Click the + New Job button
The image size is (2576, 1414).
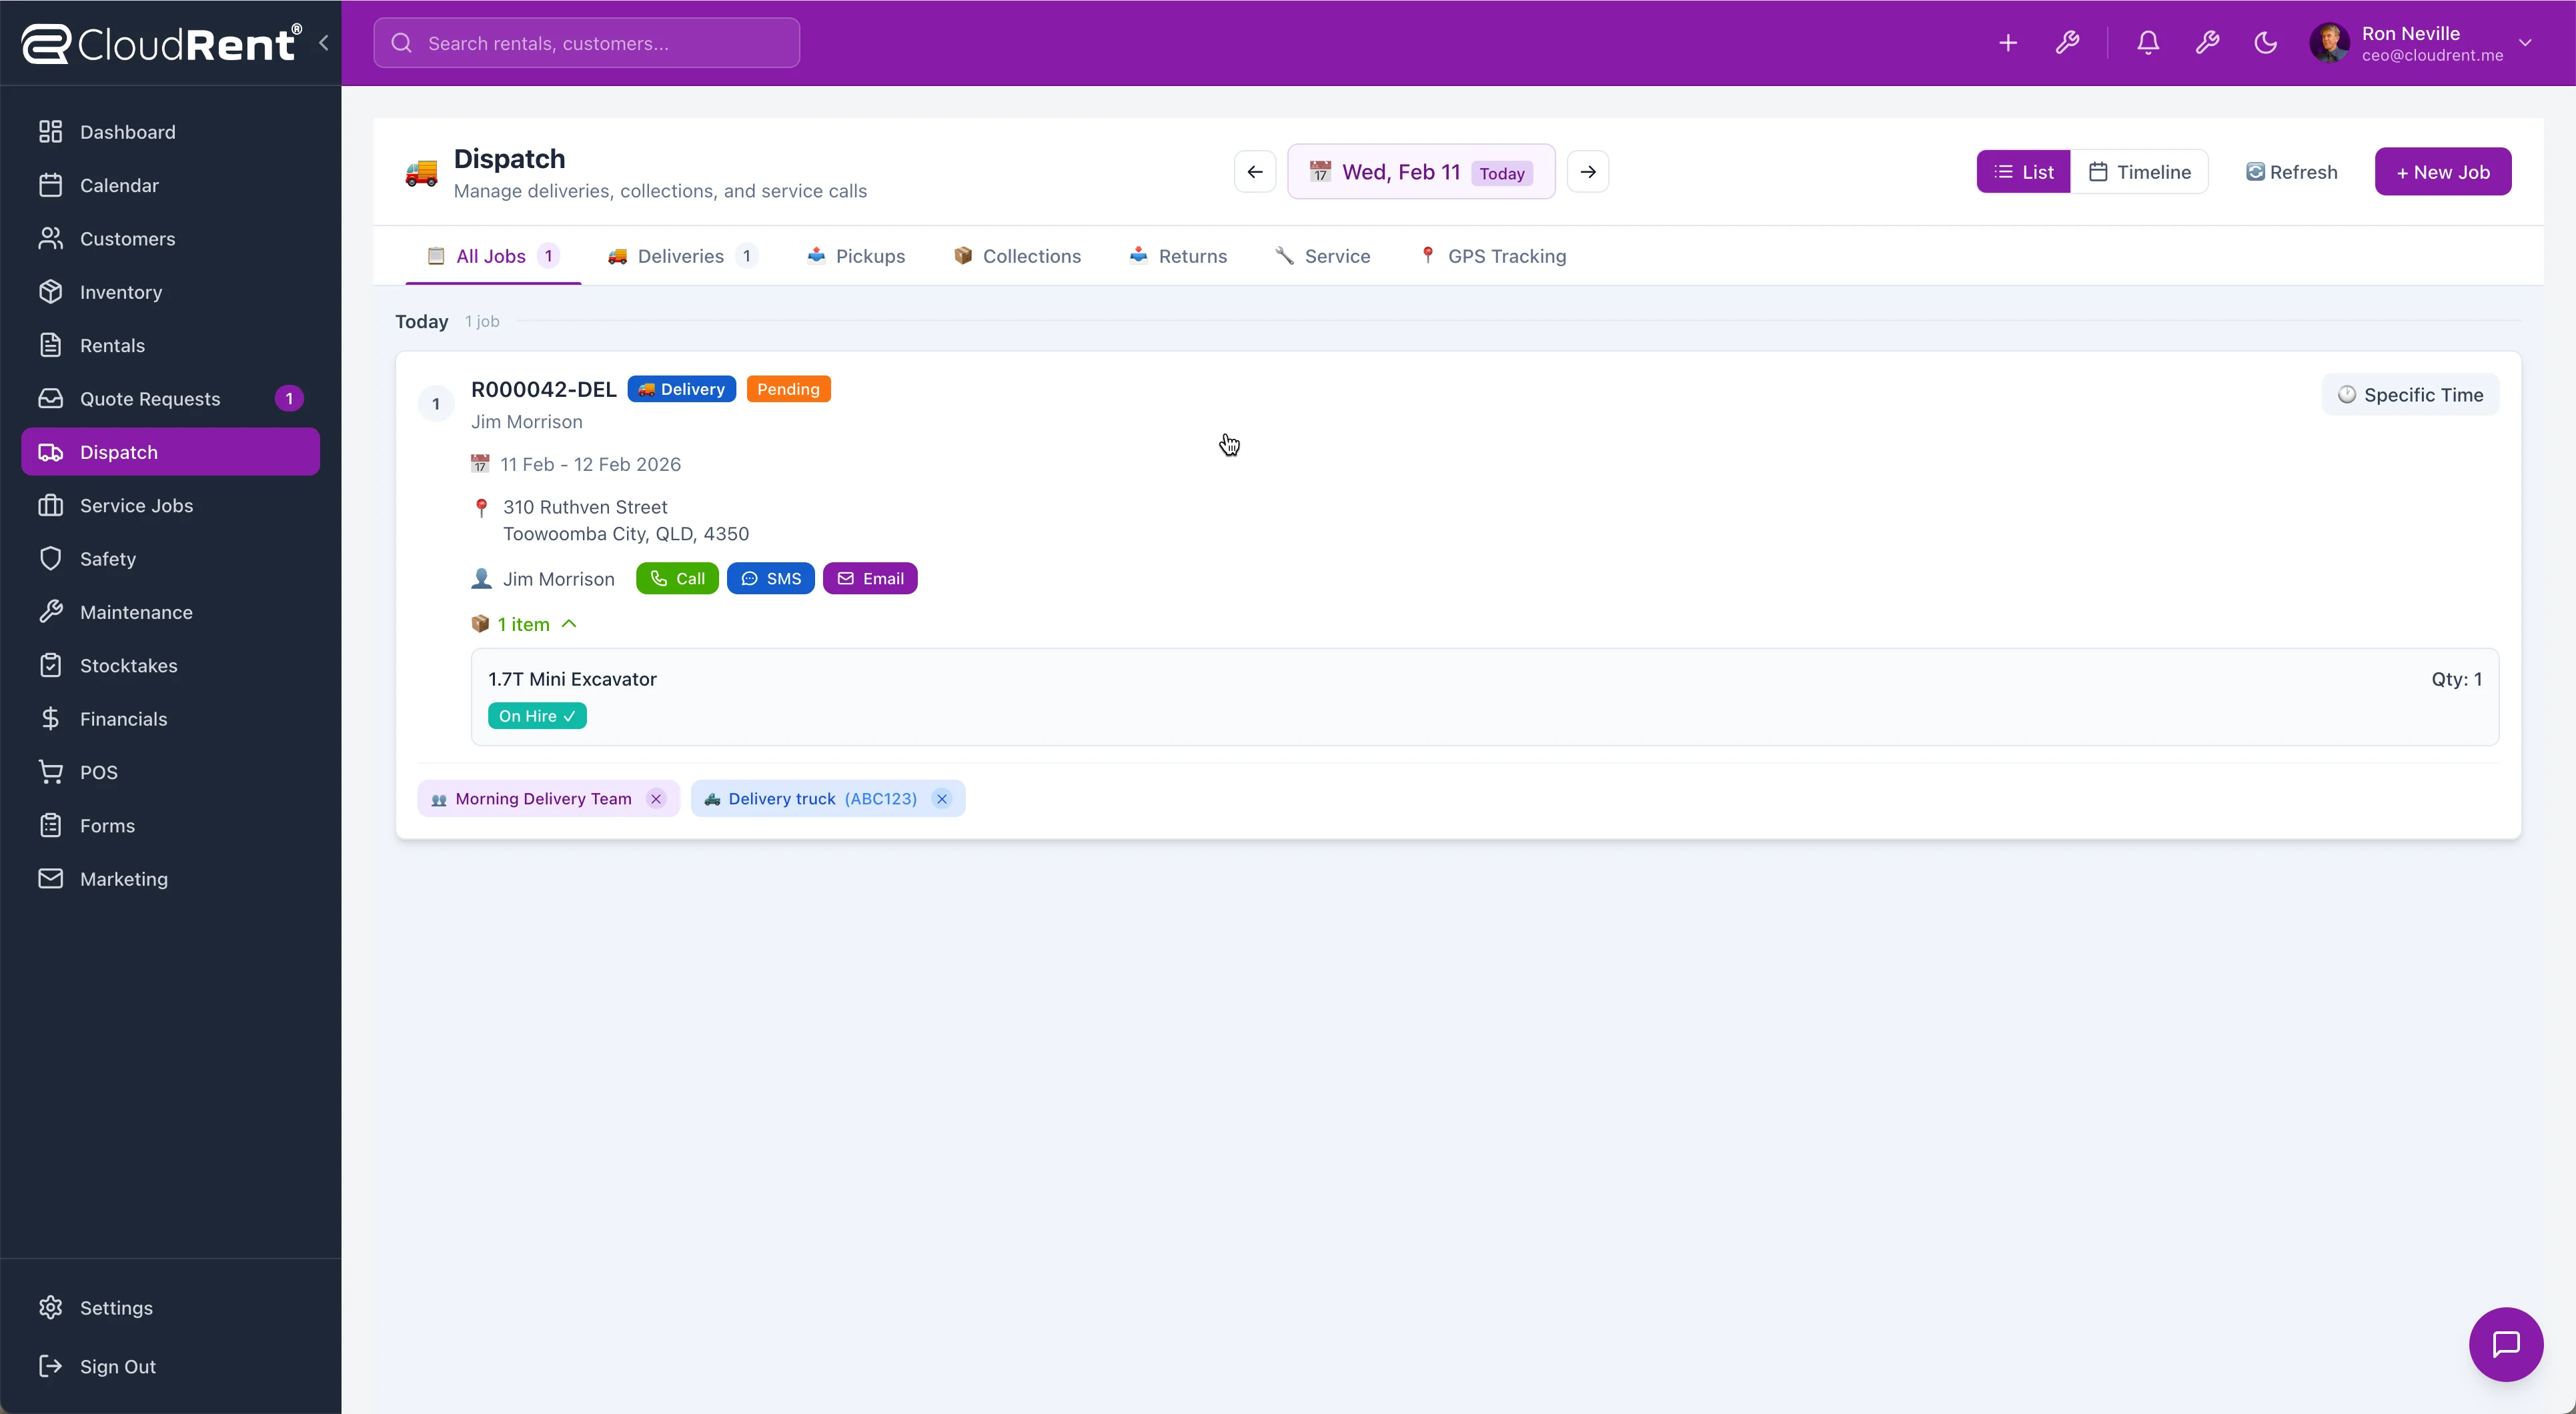pos(2443,171)
